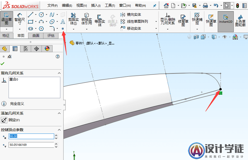Collapse the 现有几何关系 section

59,73
